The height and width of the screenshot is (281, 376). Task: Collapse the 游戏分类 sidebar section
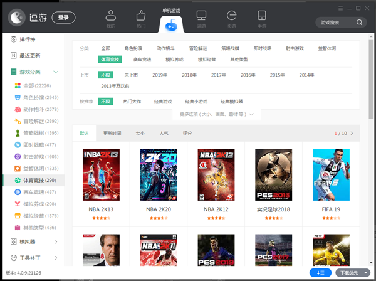(x=56, y=72)
